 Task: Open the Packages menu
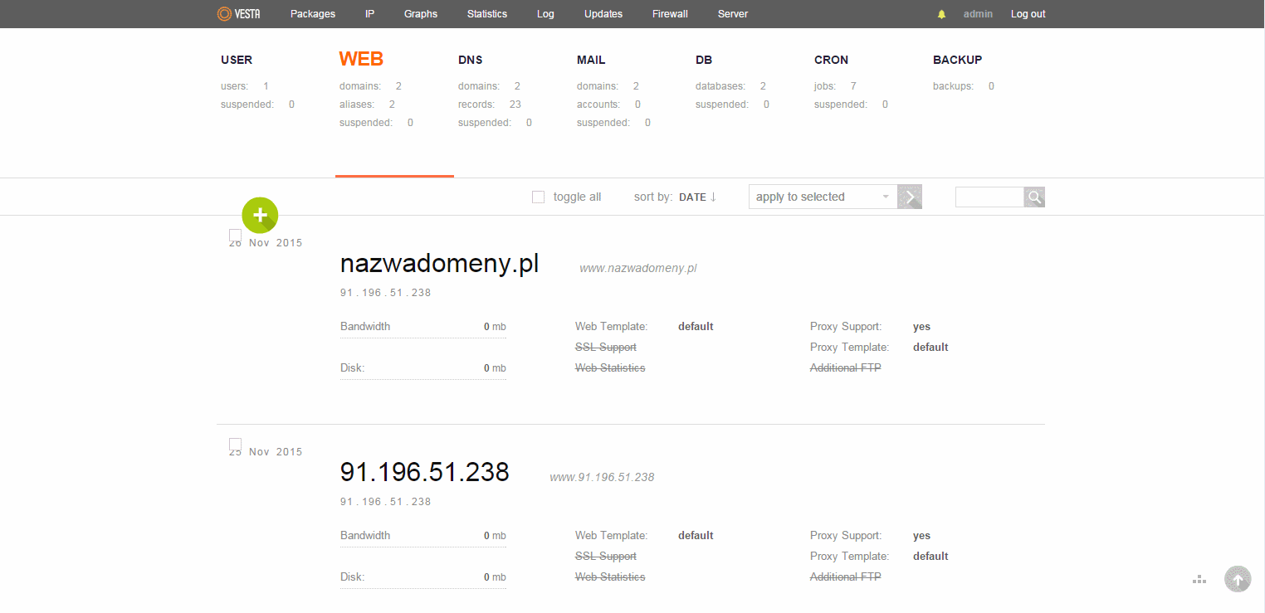coord(313,14)
